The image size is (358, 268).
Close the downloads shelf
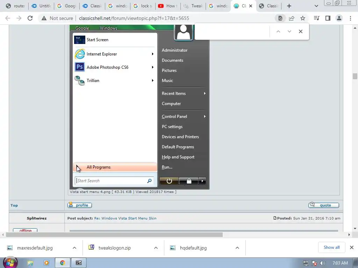(352, 247)
